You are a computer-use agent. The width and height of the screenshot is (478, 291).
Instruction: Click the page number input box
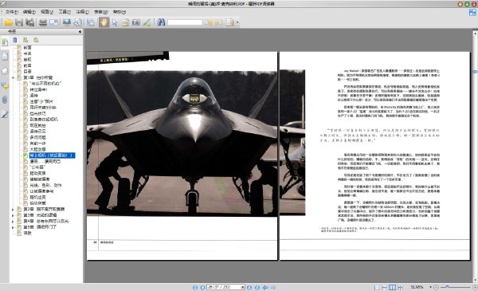pyautogui.click(x=224, y=287)
